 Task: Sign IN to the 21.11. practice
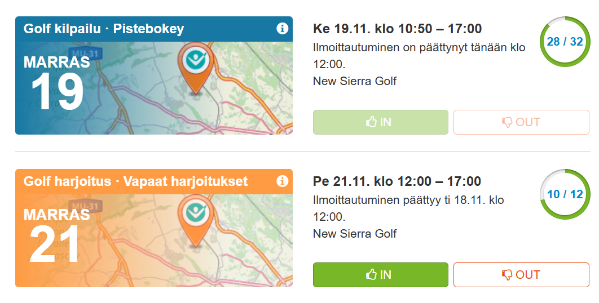380,275
